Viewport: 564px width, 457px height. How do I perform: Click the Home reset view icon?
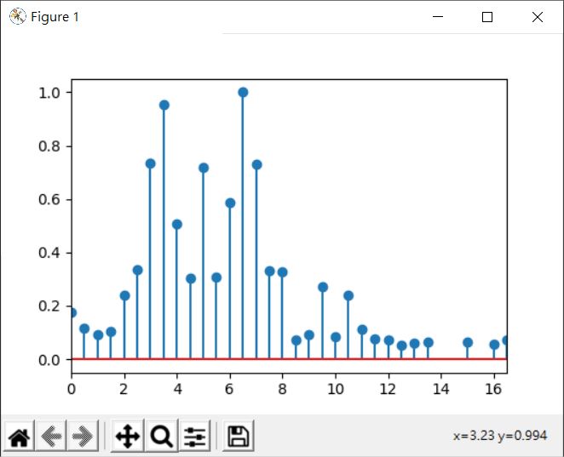[x=19, y=437]
